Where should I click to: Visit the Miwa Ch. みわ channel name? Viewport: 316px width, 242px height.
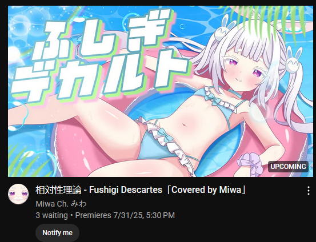[61, 204]
